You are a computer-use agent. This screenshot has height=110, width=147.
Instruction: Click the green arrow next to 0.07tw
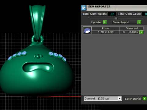[141, 32]
